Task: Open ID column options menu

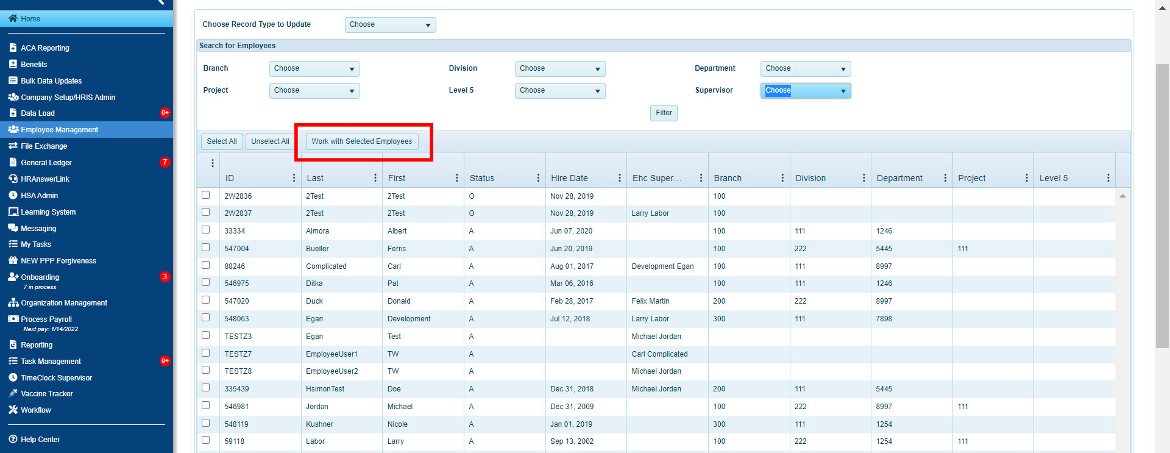Action: (x=294, y=178)
